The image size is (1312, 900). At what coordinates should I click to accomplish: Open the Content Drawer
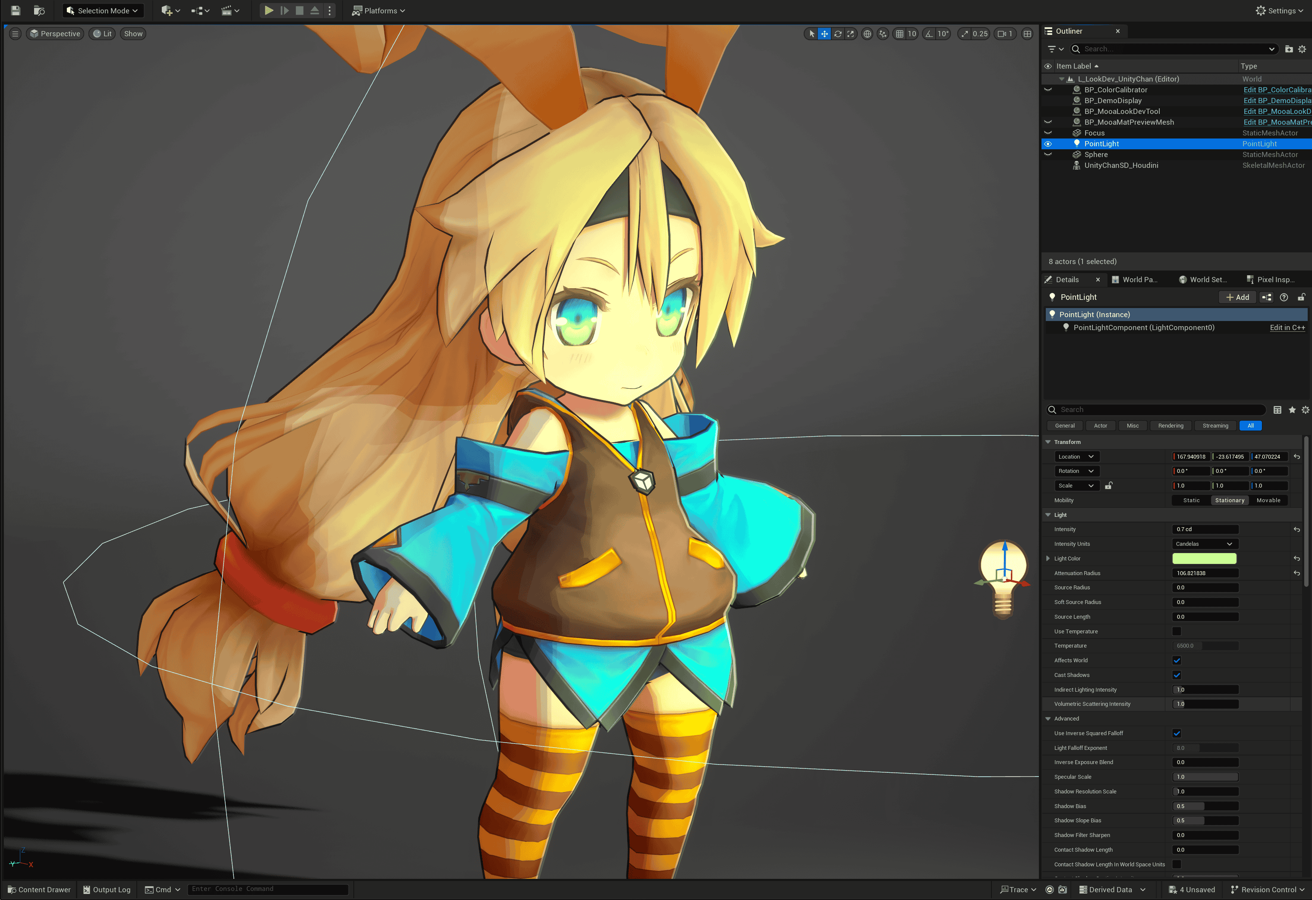tap(39, 889)
